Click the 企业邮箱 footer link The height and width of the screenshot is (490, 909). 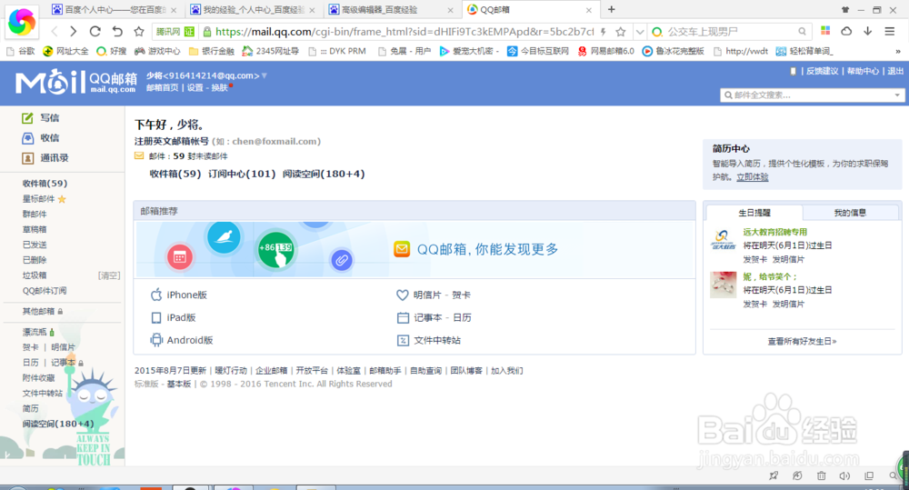[271, 371]
